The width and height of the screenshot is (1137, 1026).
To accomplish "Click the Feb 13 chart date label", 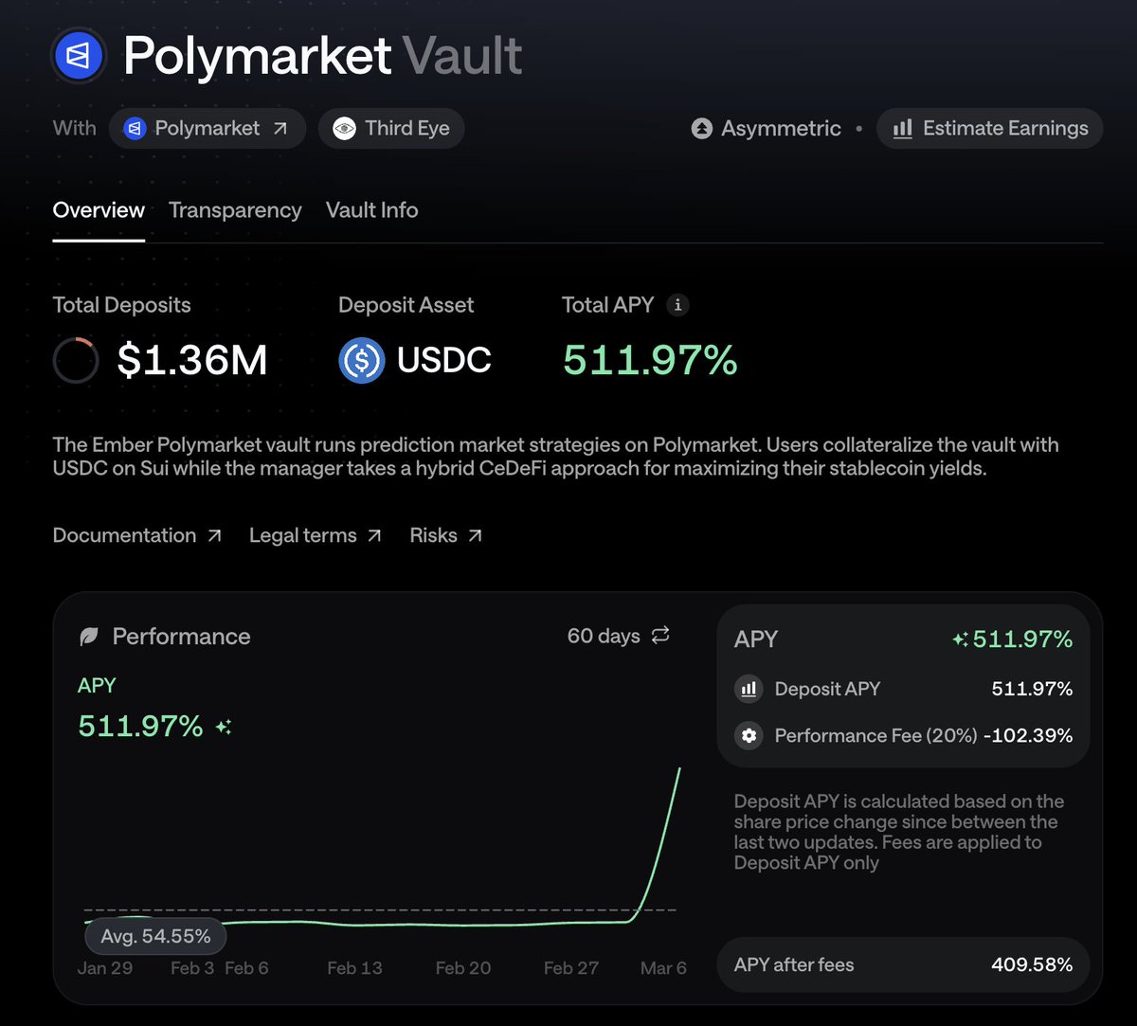I will point(354,968).
